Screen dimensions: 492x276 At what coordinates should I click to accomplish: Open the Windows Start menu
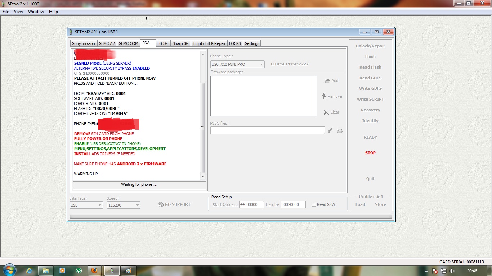click(9, 270)
